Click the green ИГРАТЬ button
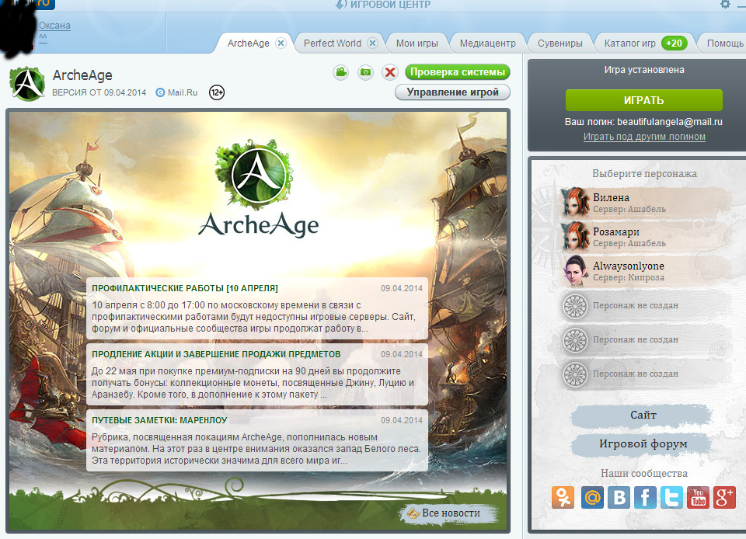 [643, 100]
